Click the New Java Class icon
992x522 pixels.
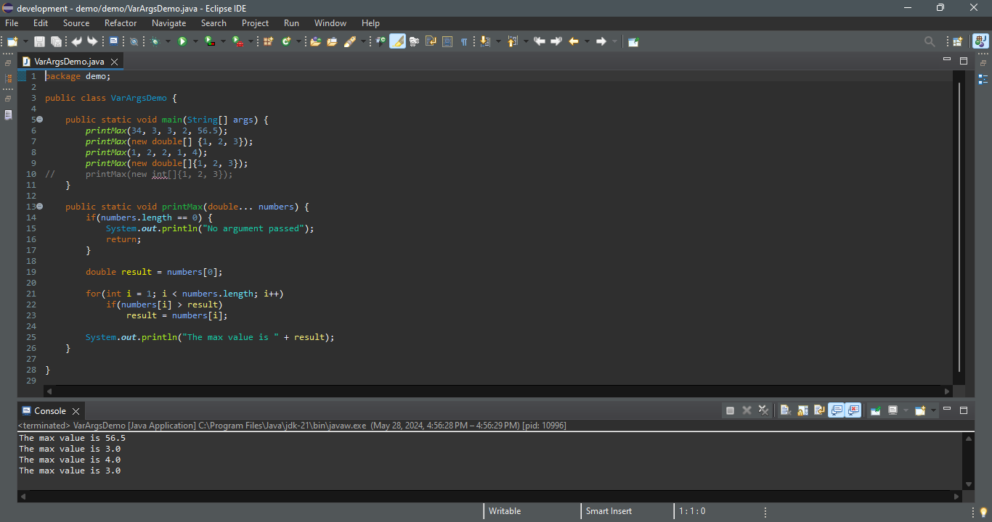click(x=286, y=41)
